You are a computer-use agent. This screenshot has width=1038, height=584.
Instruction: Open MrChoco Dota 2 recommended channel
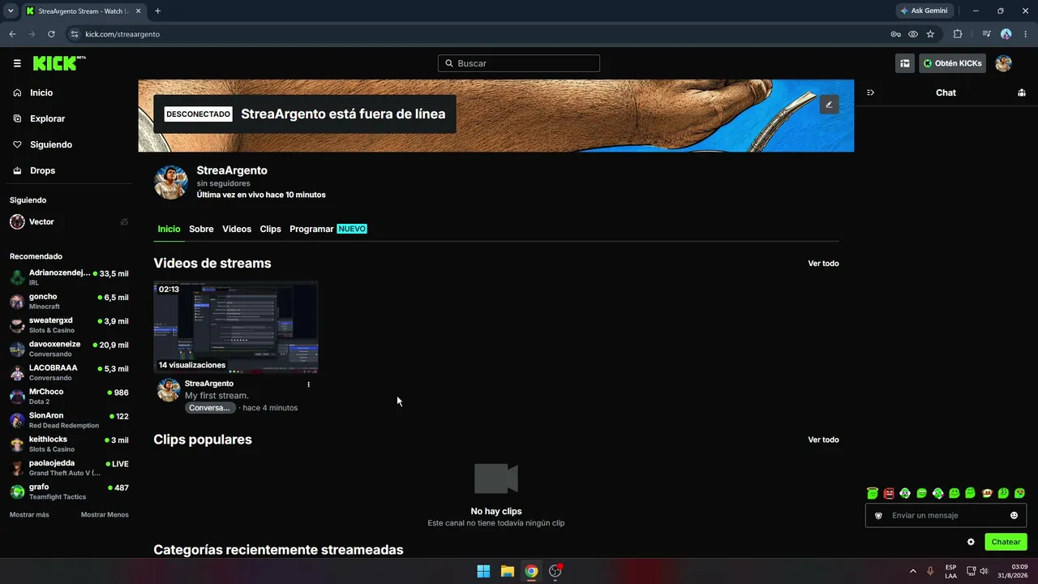[x=69, y=397]
